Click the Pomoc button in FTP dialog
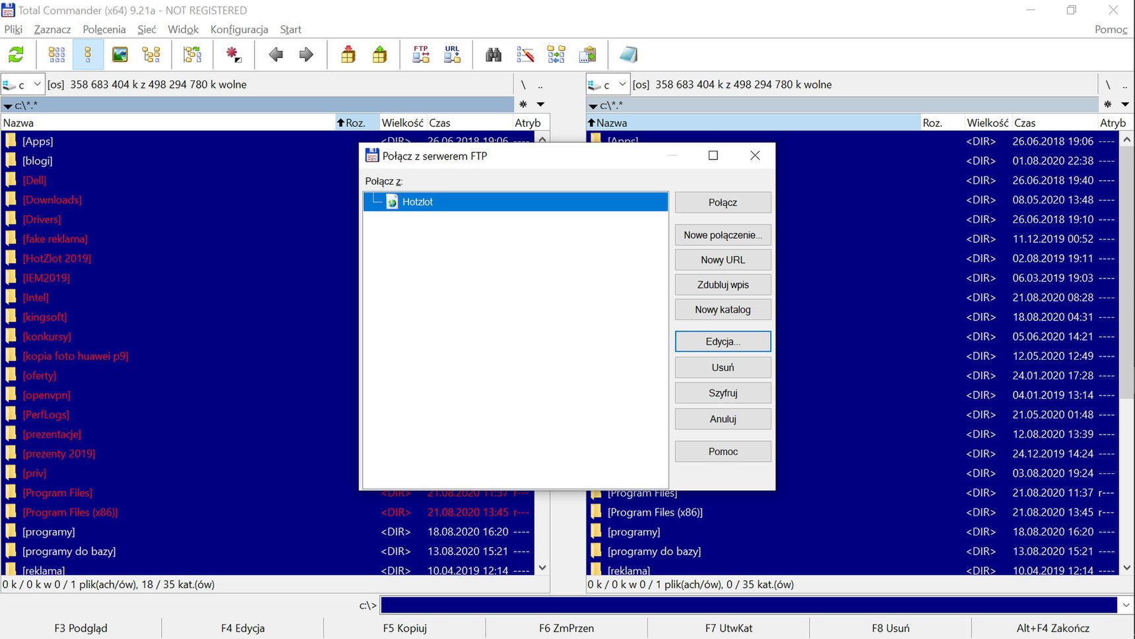The width and height of the screenshot is (1135, 639). click(723, 452)
